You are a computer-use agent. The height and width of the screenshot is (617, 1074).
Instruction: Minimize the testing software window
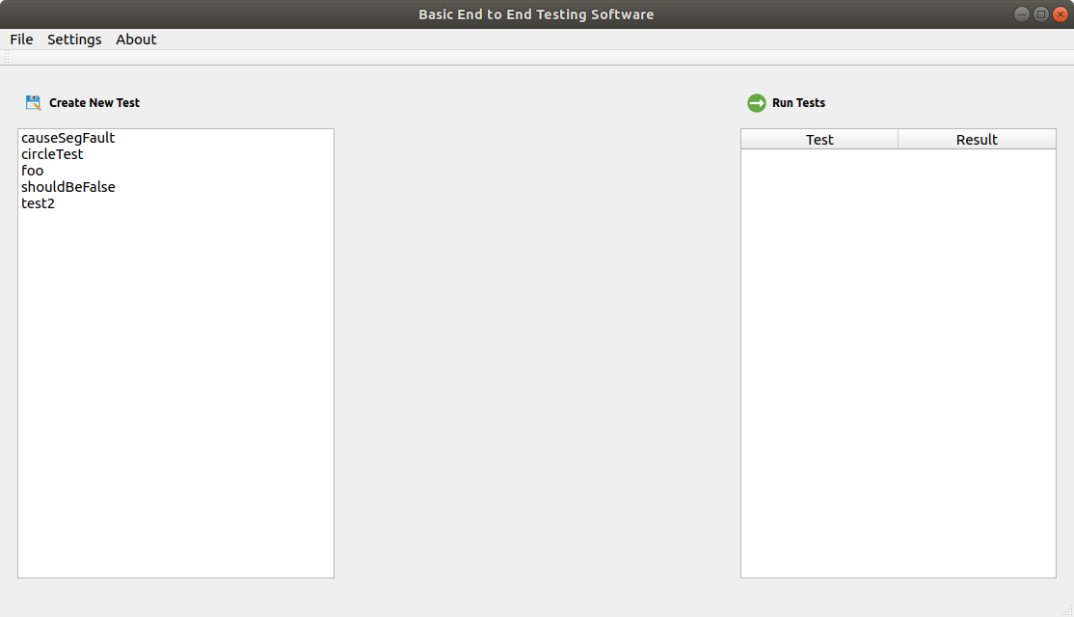click(1022, 14)
